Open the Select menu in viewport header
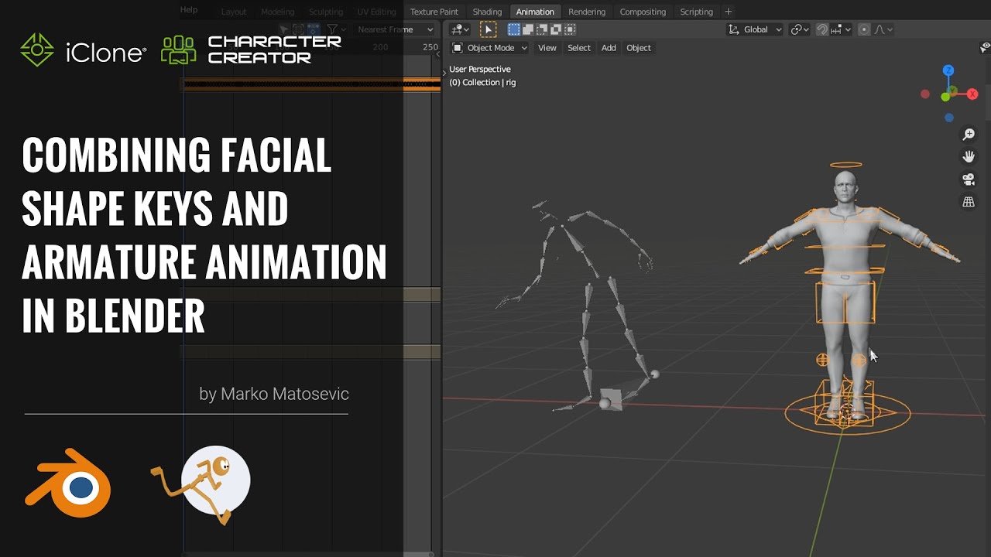 579,48
